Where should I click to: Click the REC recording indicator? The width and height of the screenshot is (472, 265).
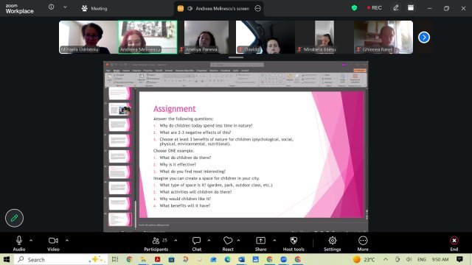(x=374, y=8)
